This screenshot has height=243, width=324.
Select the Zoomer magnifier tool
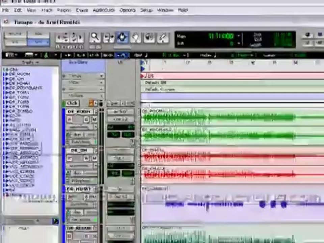tap(95, 37)
